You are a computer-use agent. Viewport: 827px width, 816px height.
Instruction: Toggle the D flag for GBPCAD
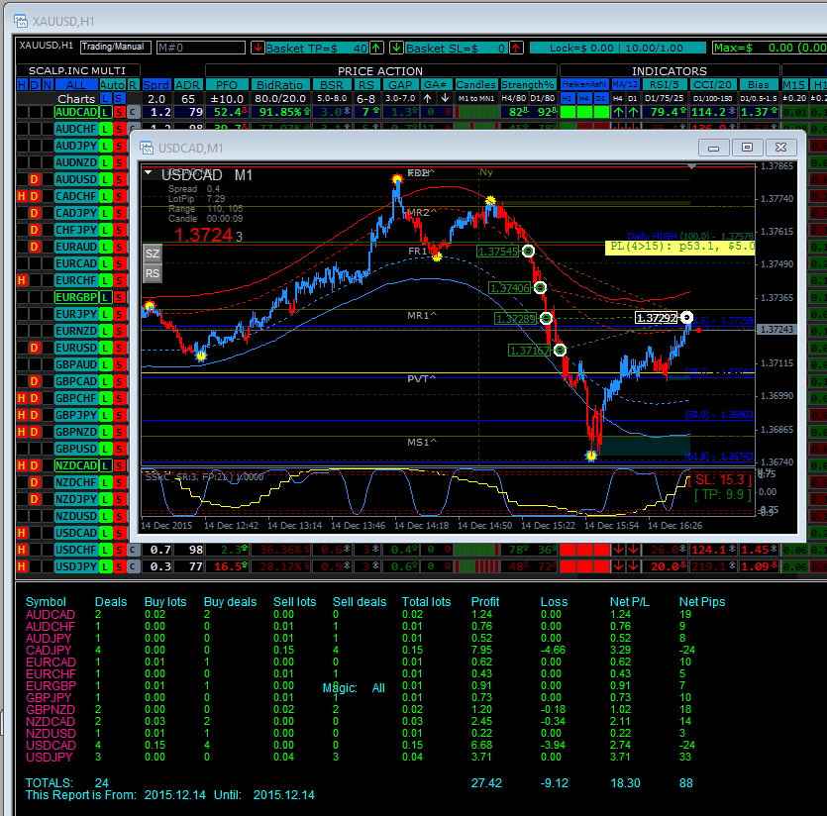35,382
